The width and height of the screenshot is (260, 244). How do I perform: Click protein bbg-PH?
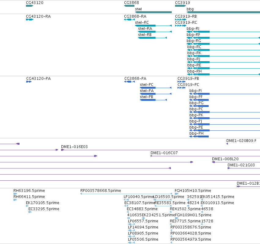(196, 133)
